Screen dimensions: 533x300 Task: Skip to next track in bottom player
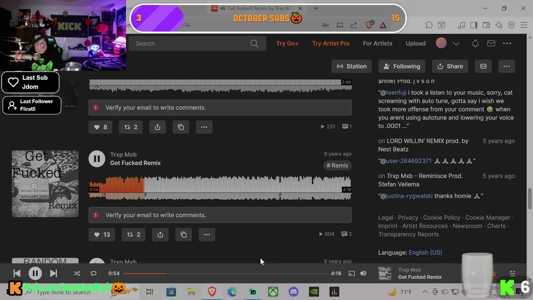53,273
